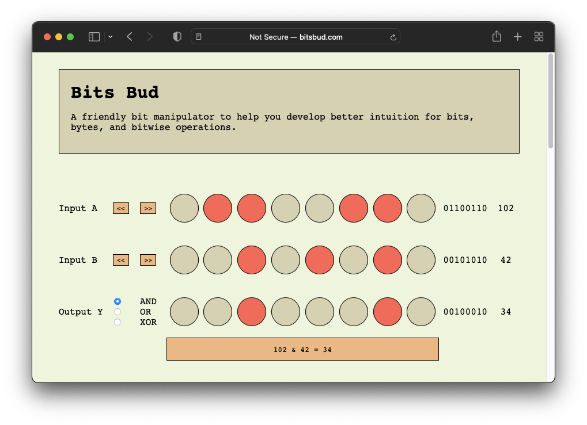Click the green fullscreen window button

point(70,37)
